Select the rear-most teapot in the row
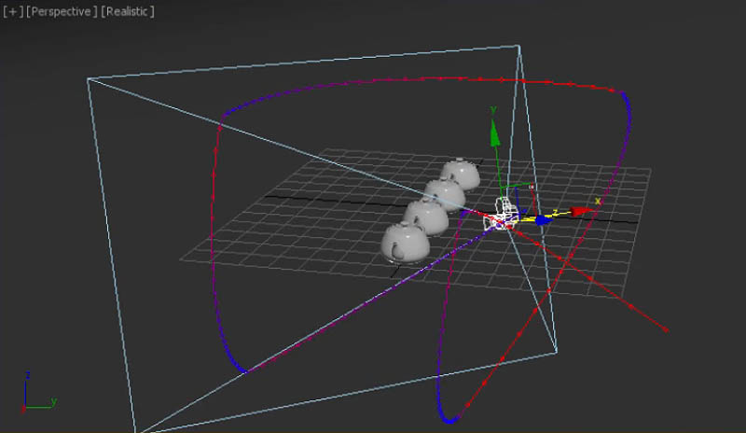The width and height of the screenshot is (746, 433). [460, 173]
